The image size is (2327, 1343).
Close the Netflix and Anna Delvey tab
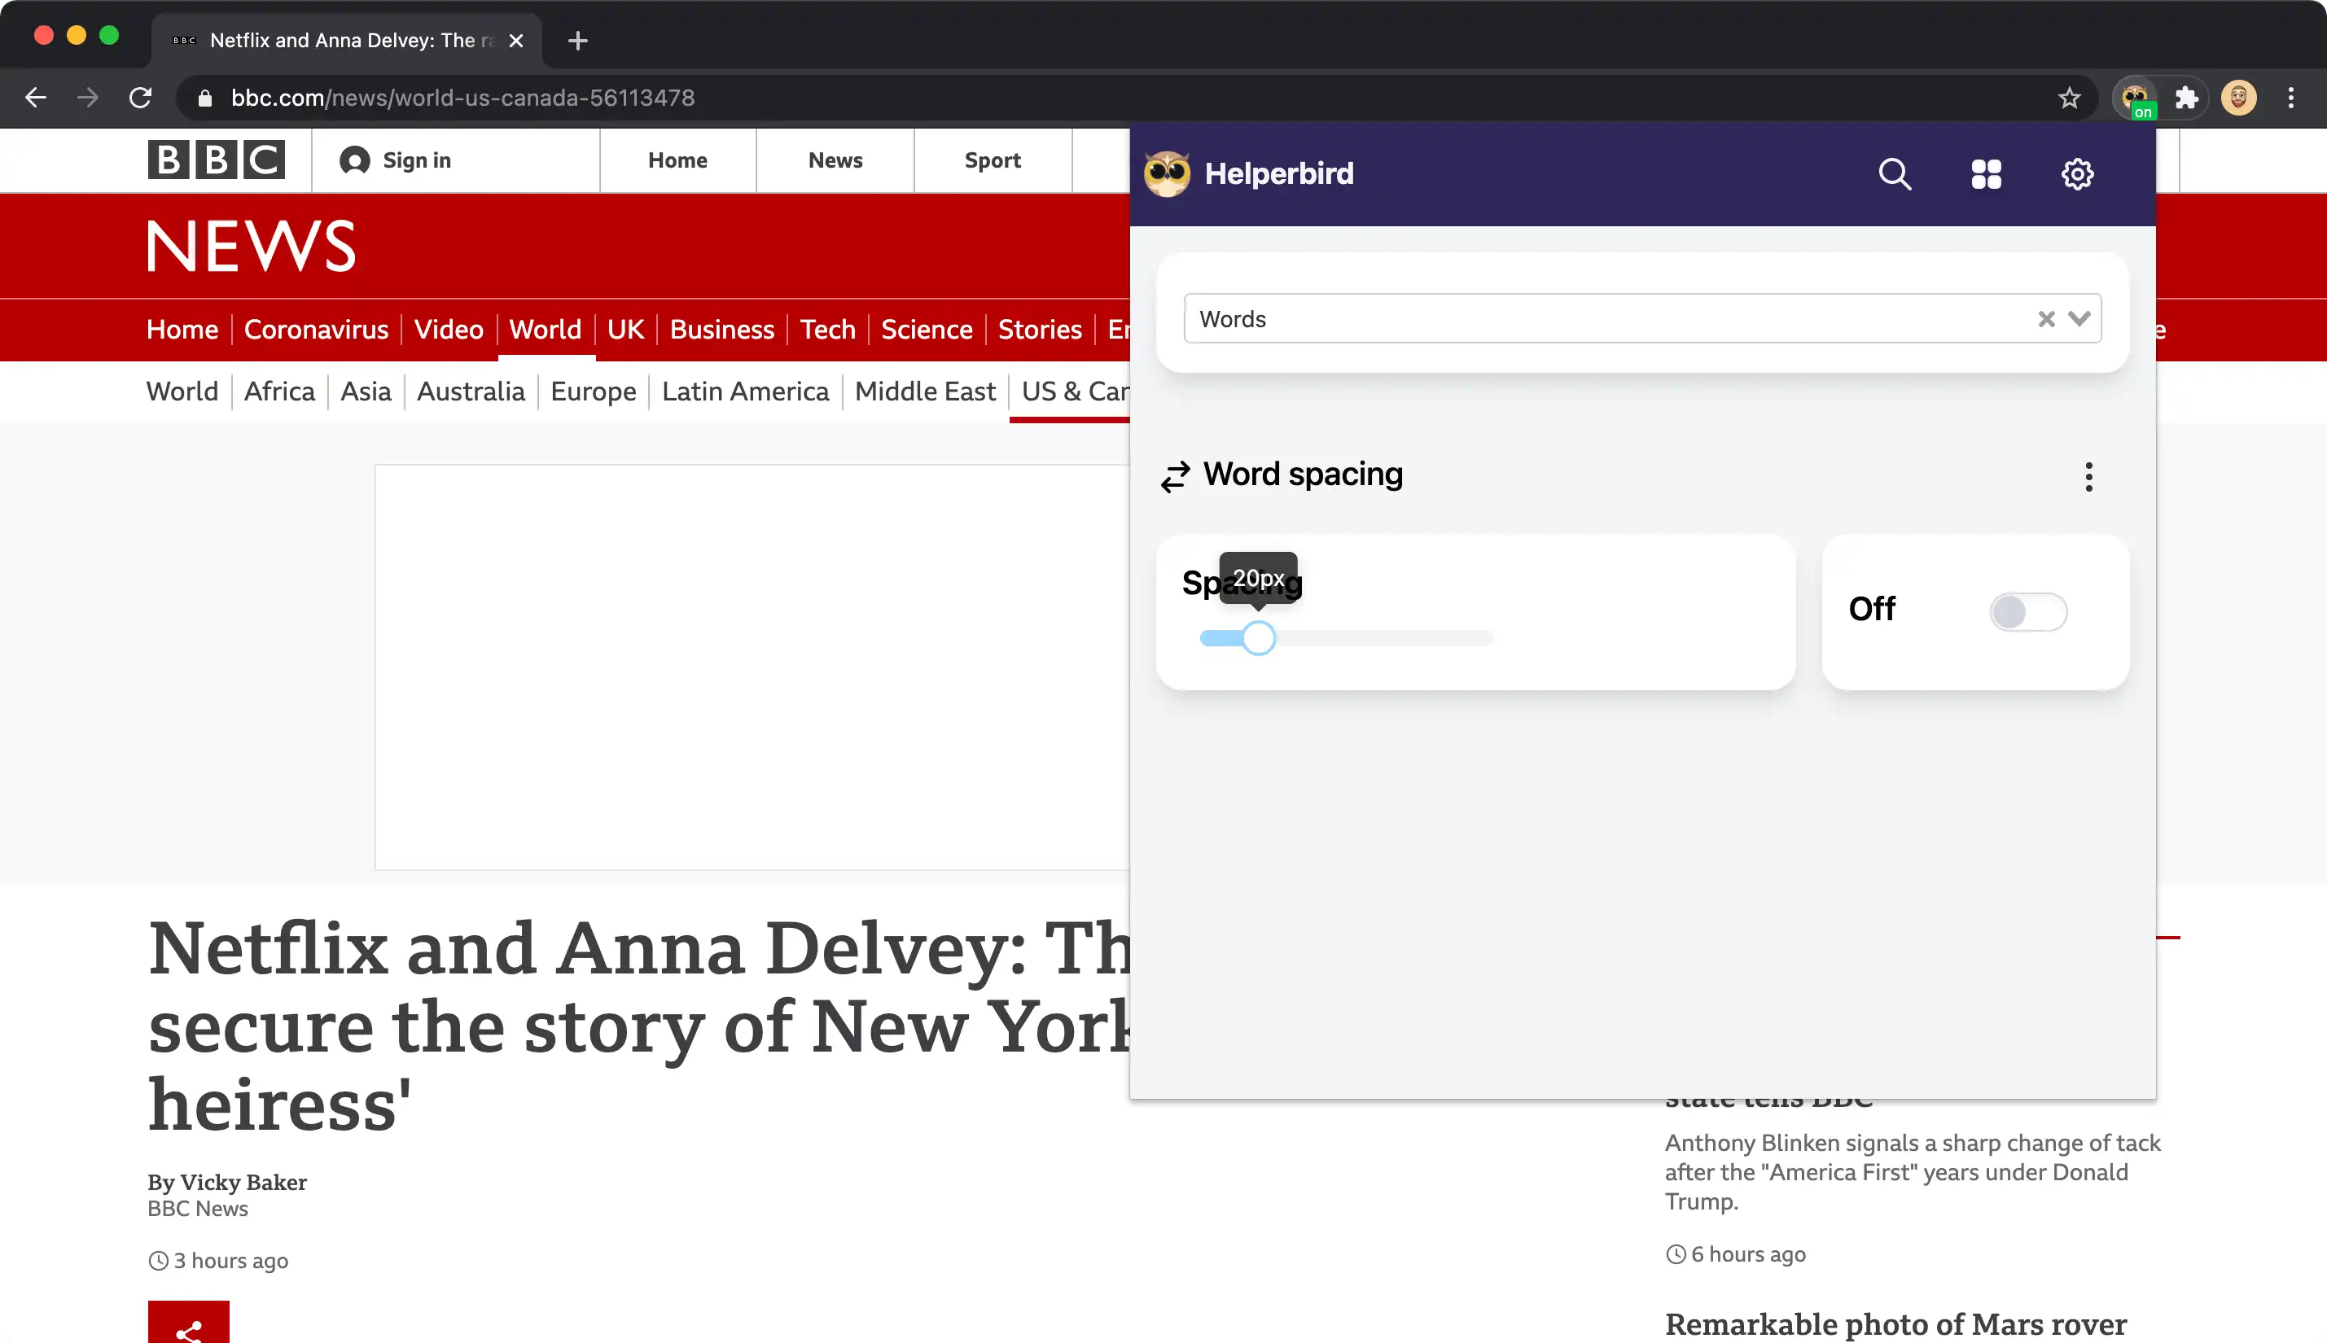pos(515,41)
